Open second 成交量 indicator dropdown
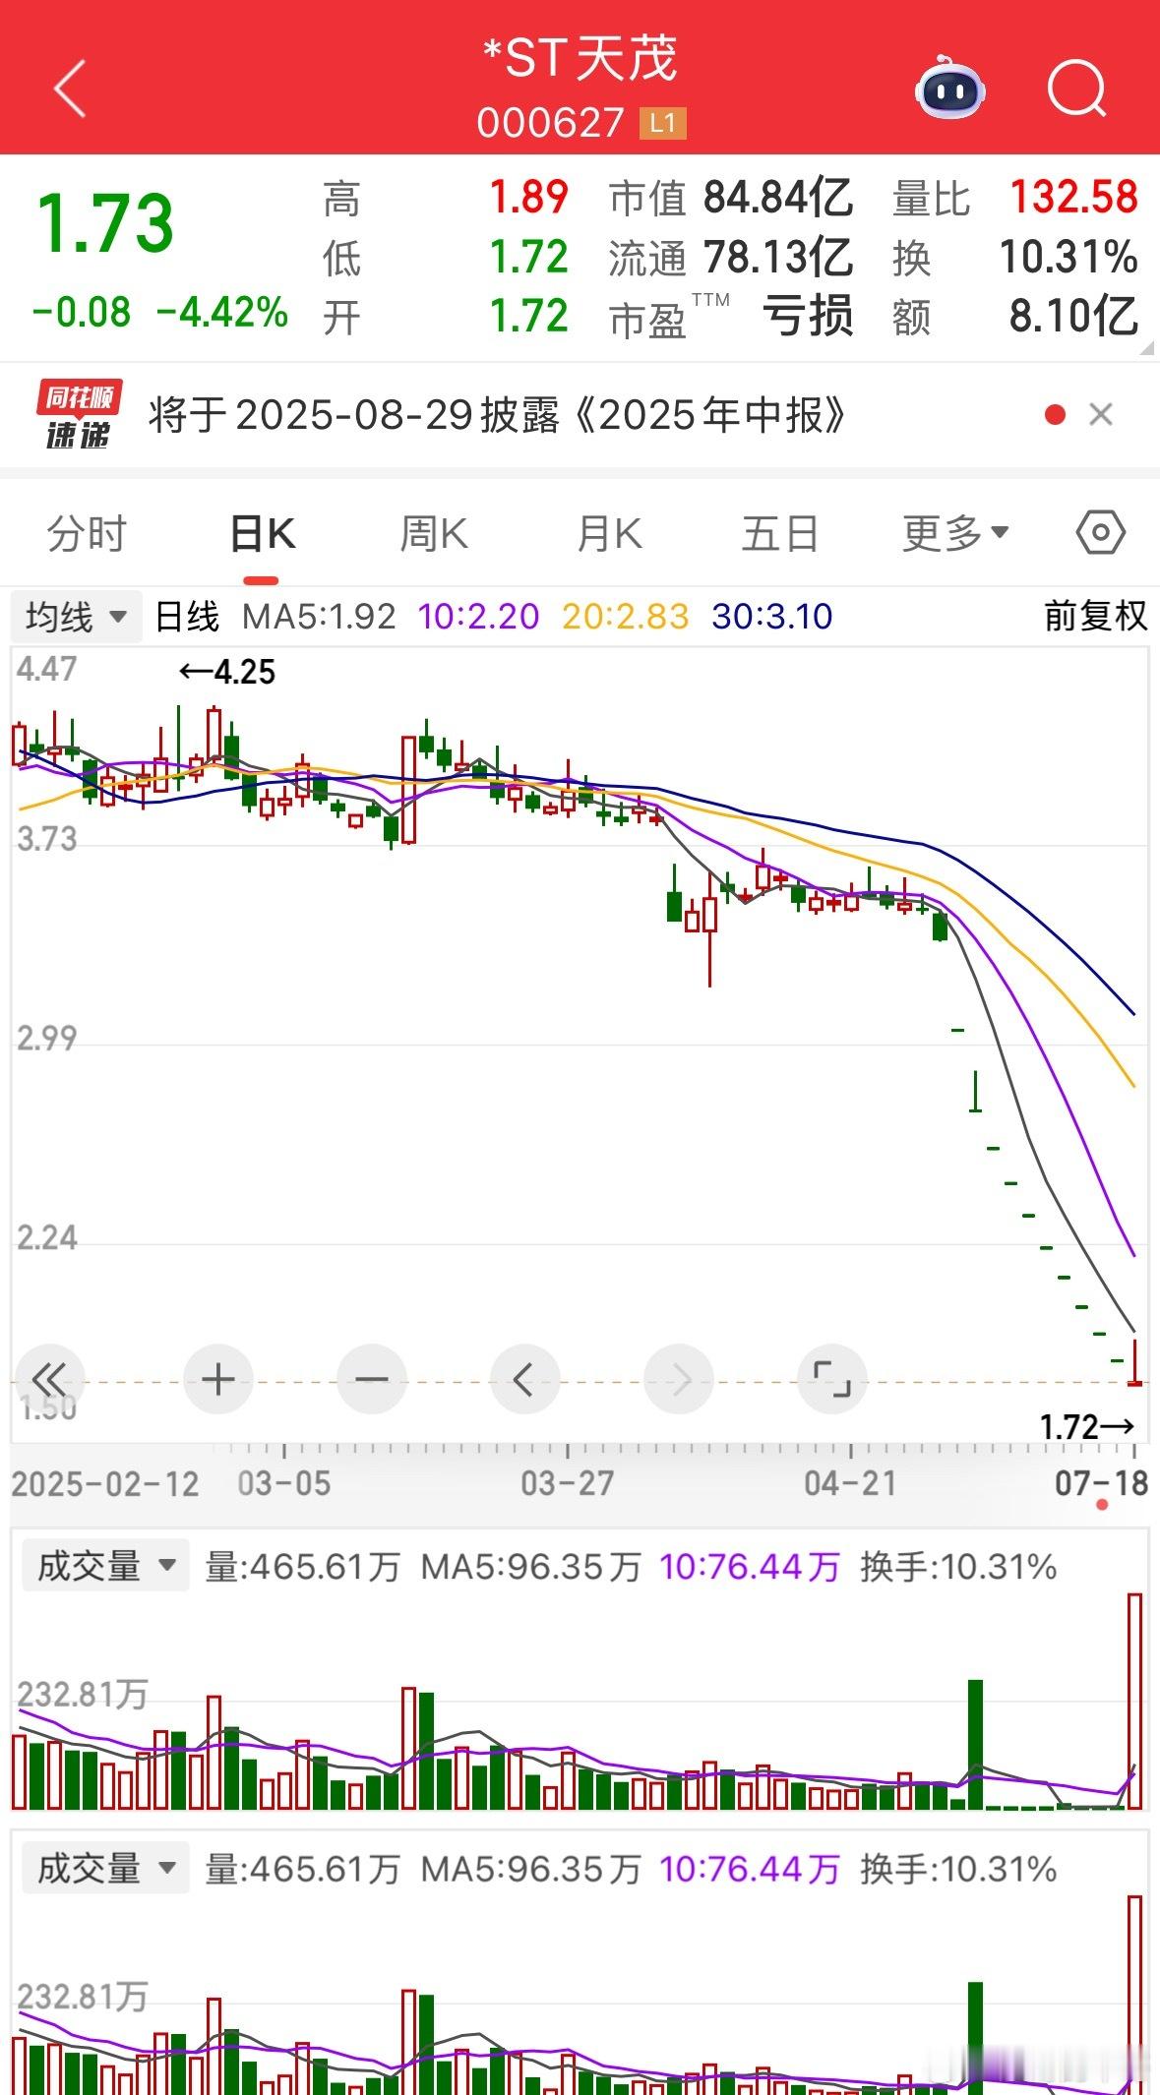Image resolution: width=1160 pixels, height=2095 pixels. pyautogui.click(x=104, y=1869)
